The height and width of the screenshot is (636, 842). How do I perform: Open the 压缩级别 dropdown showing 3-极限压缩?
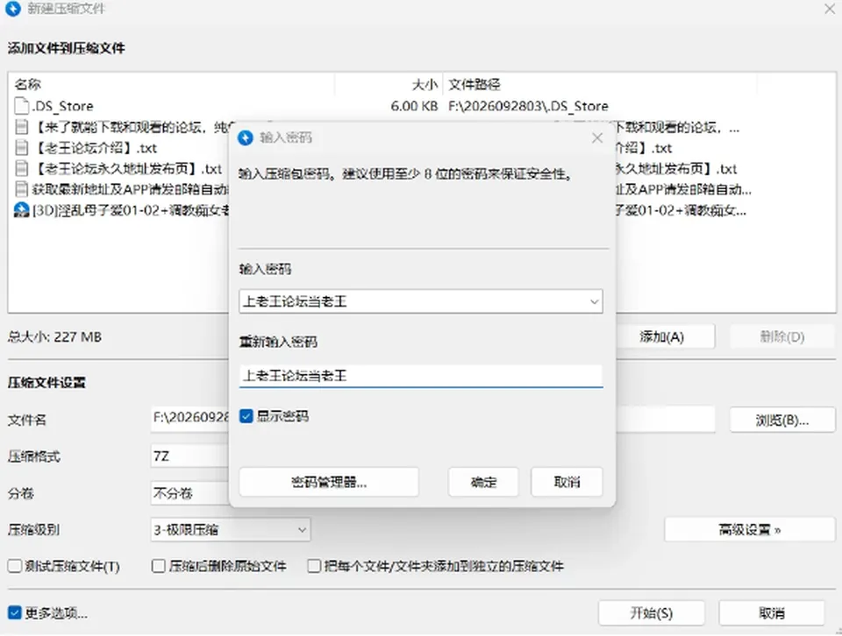231,530
